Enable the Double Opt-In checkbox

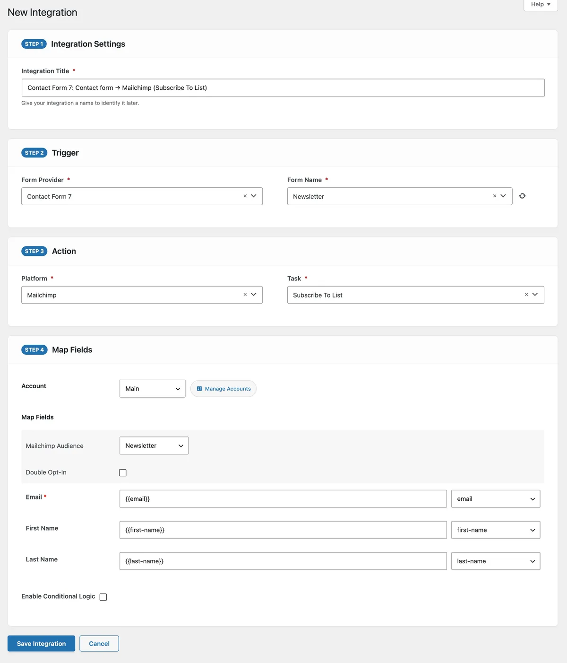click(123, 472)
